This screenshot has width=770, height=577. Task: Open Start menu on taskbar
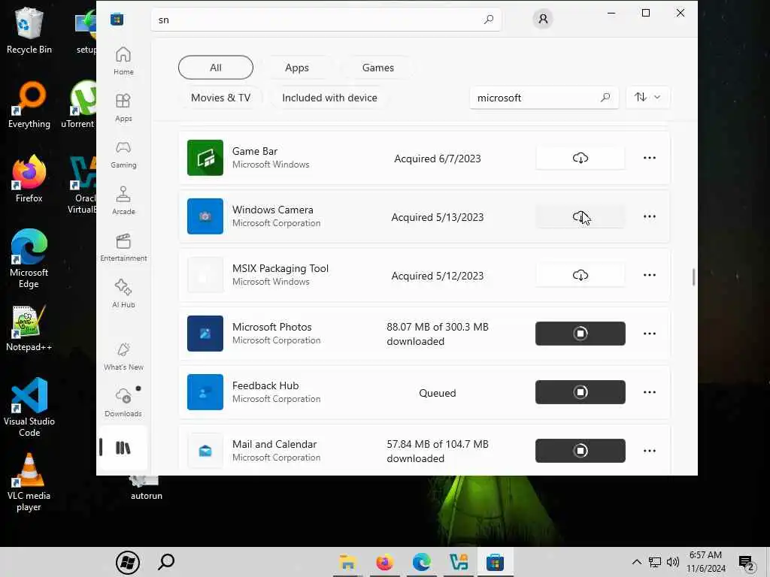[128, 562]
